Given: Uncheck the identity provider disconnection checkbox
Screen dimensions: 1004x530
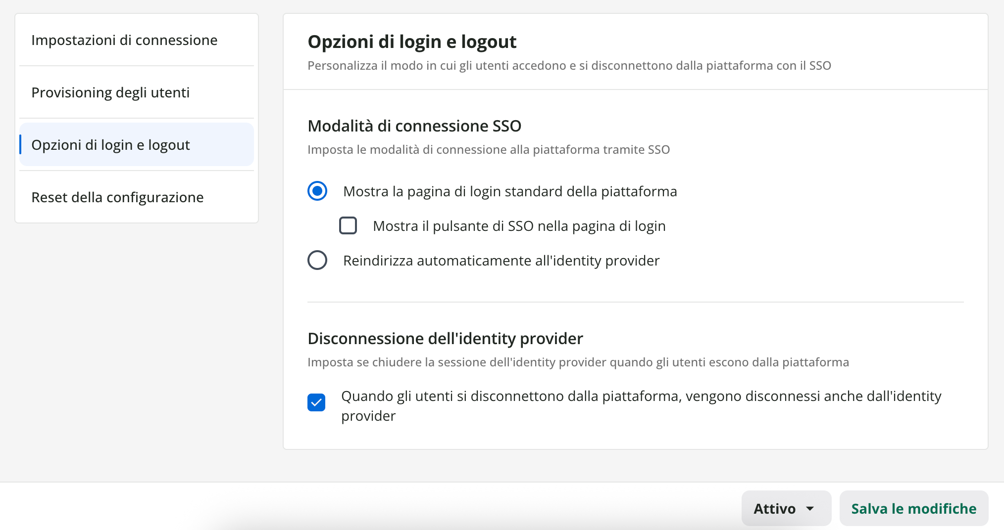Looking at the screenshot, I should [316, 402].
